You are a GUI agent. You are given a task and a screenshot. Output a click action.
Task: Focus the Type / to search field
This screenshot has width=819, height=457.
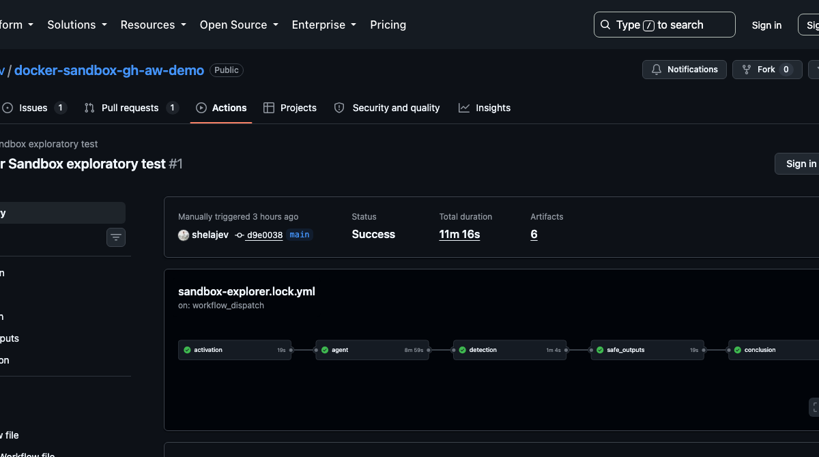[x=665, y=25]
